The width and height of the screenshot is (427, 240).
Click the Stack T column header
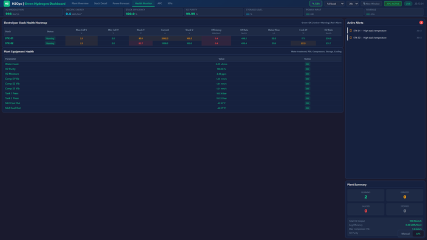[140, 31]
